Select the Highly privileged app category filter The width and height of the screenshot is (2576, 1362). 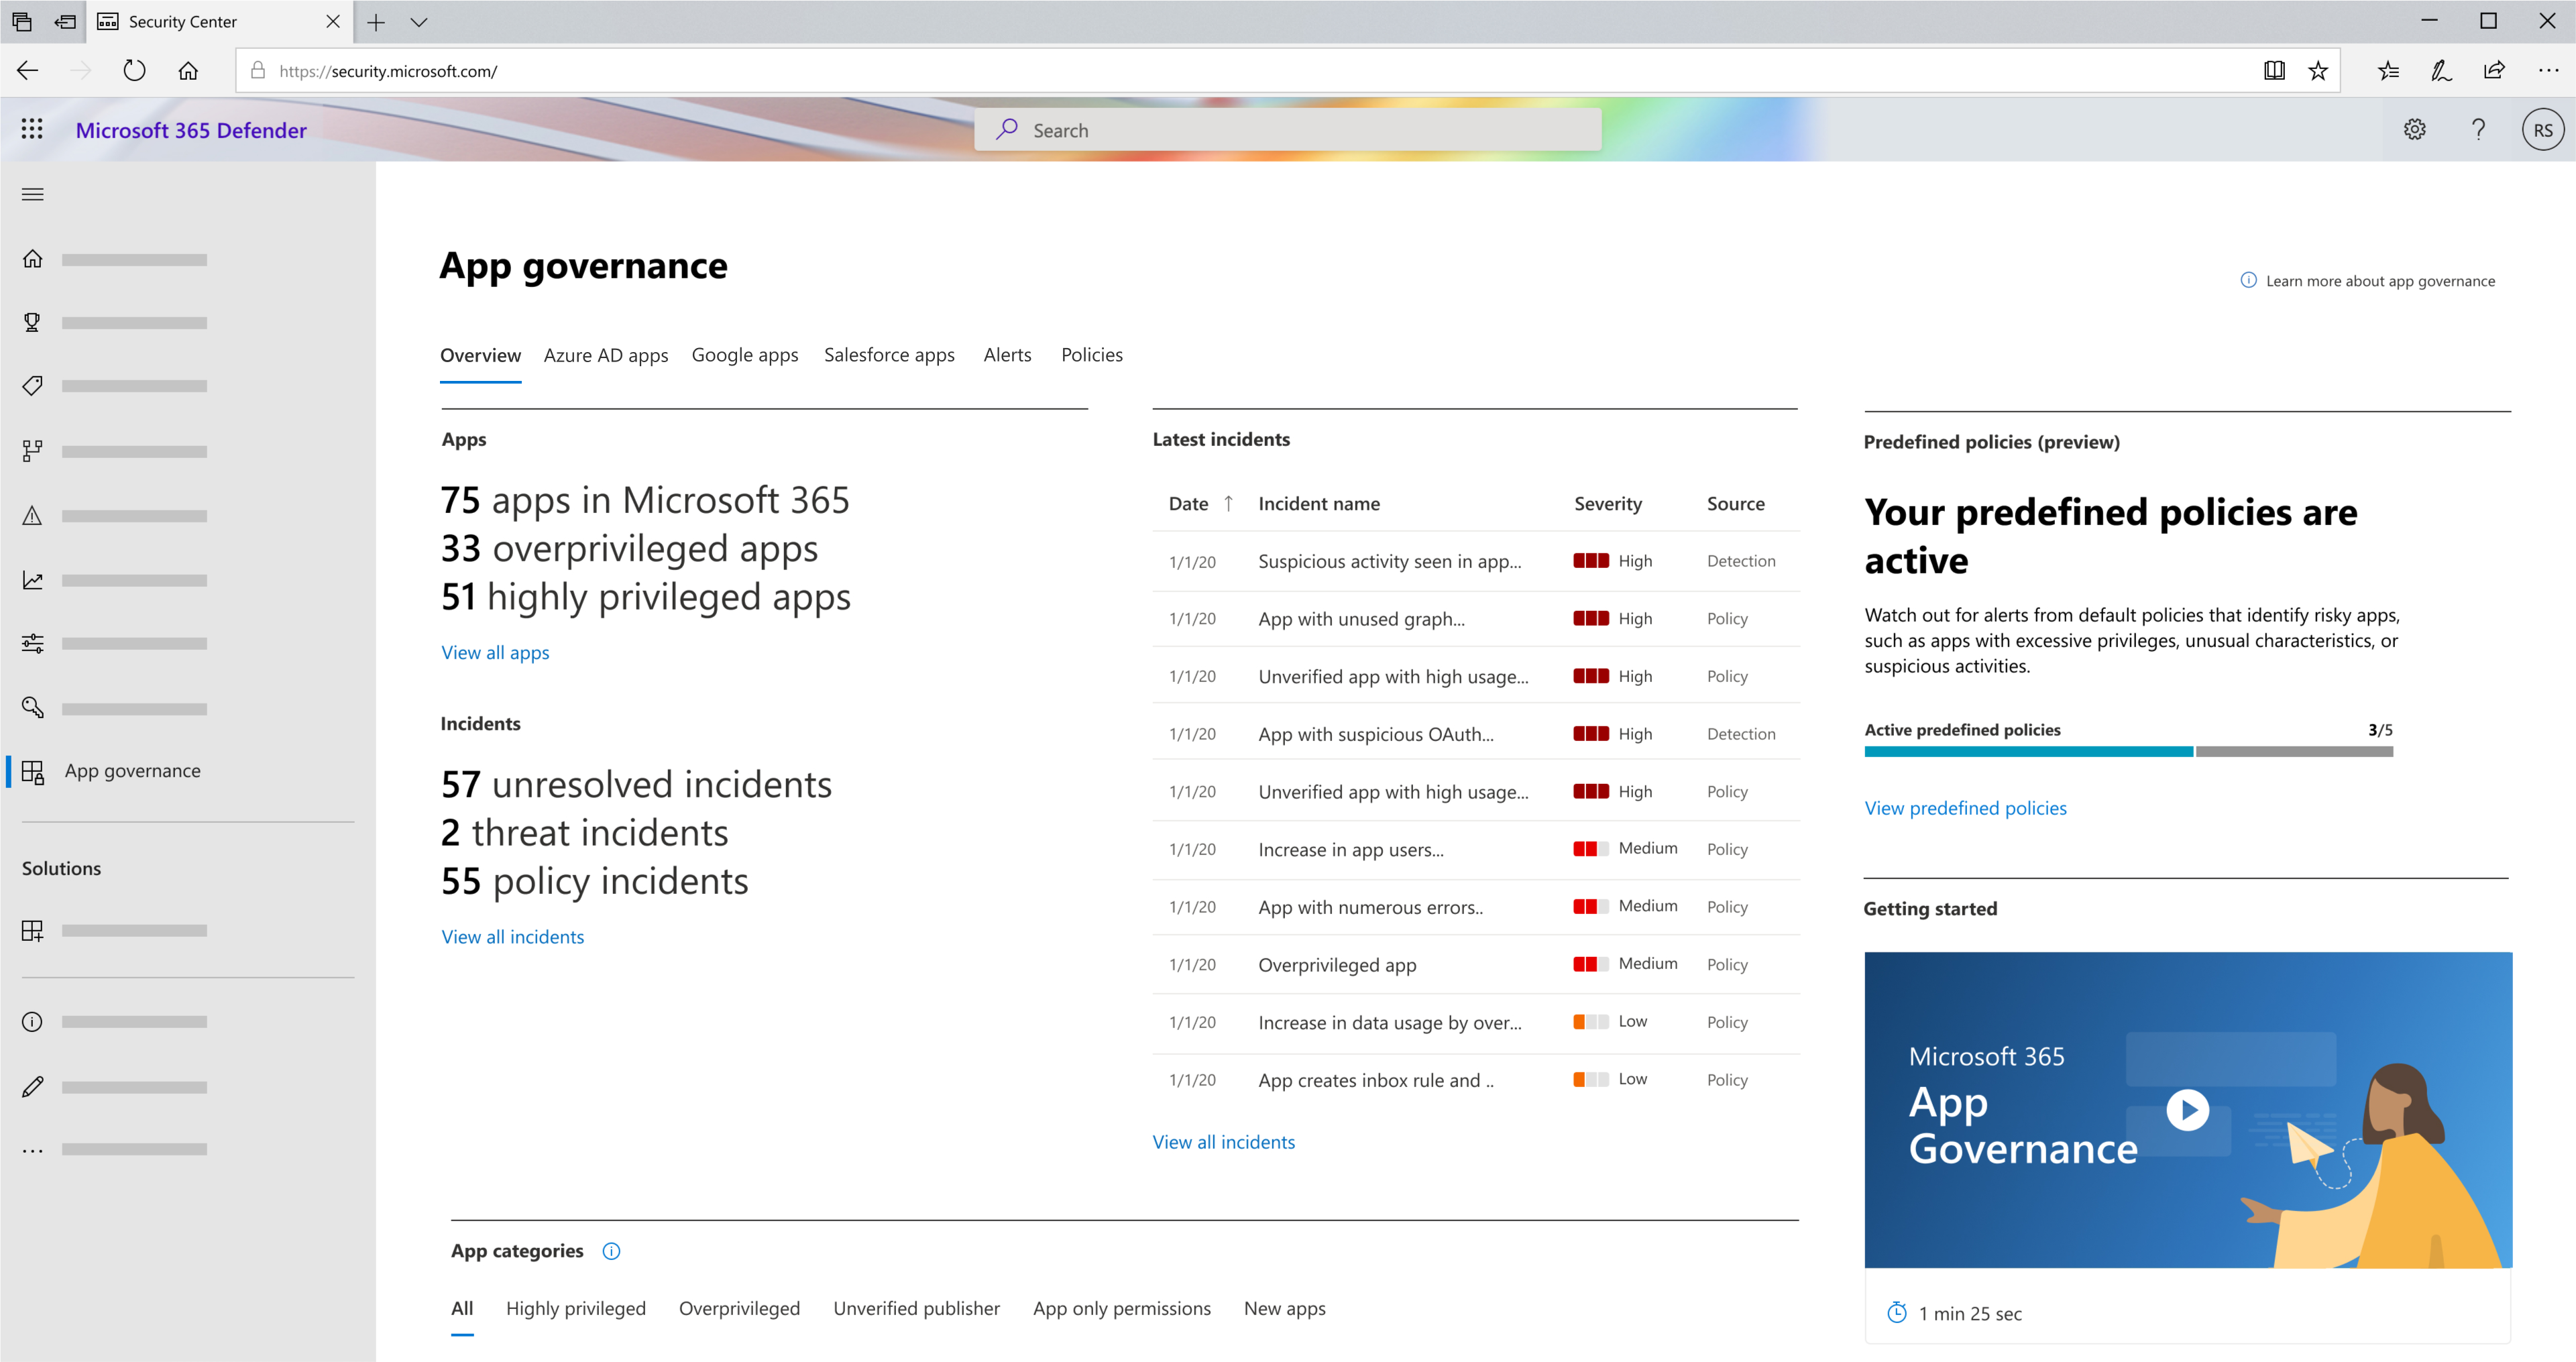pos(576,1309)
